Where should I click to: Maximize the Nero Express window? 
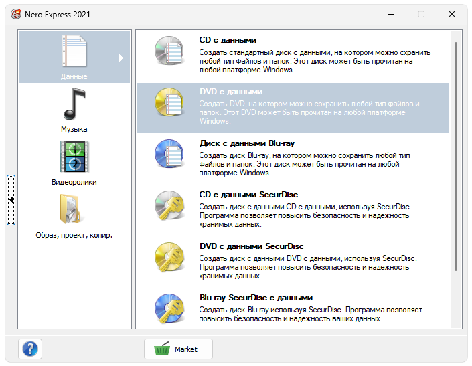[421, 14]
